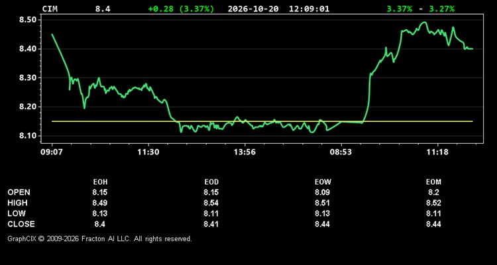Click EOH high value 8.49
Screen dimensions: 497x265
pos(100,203)
